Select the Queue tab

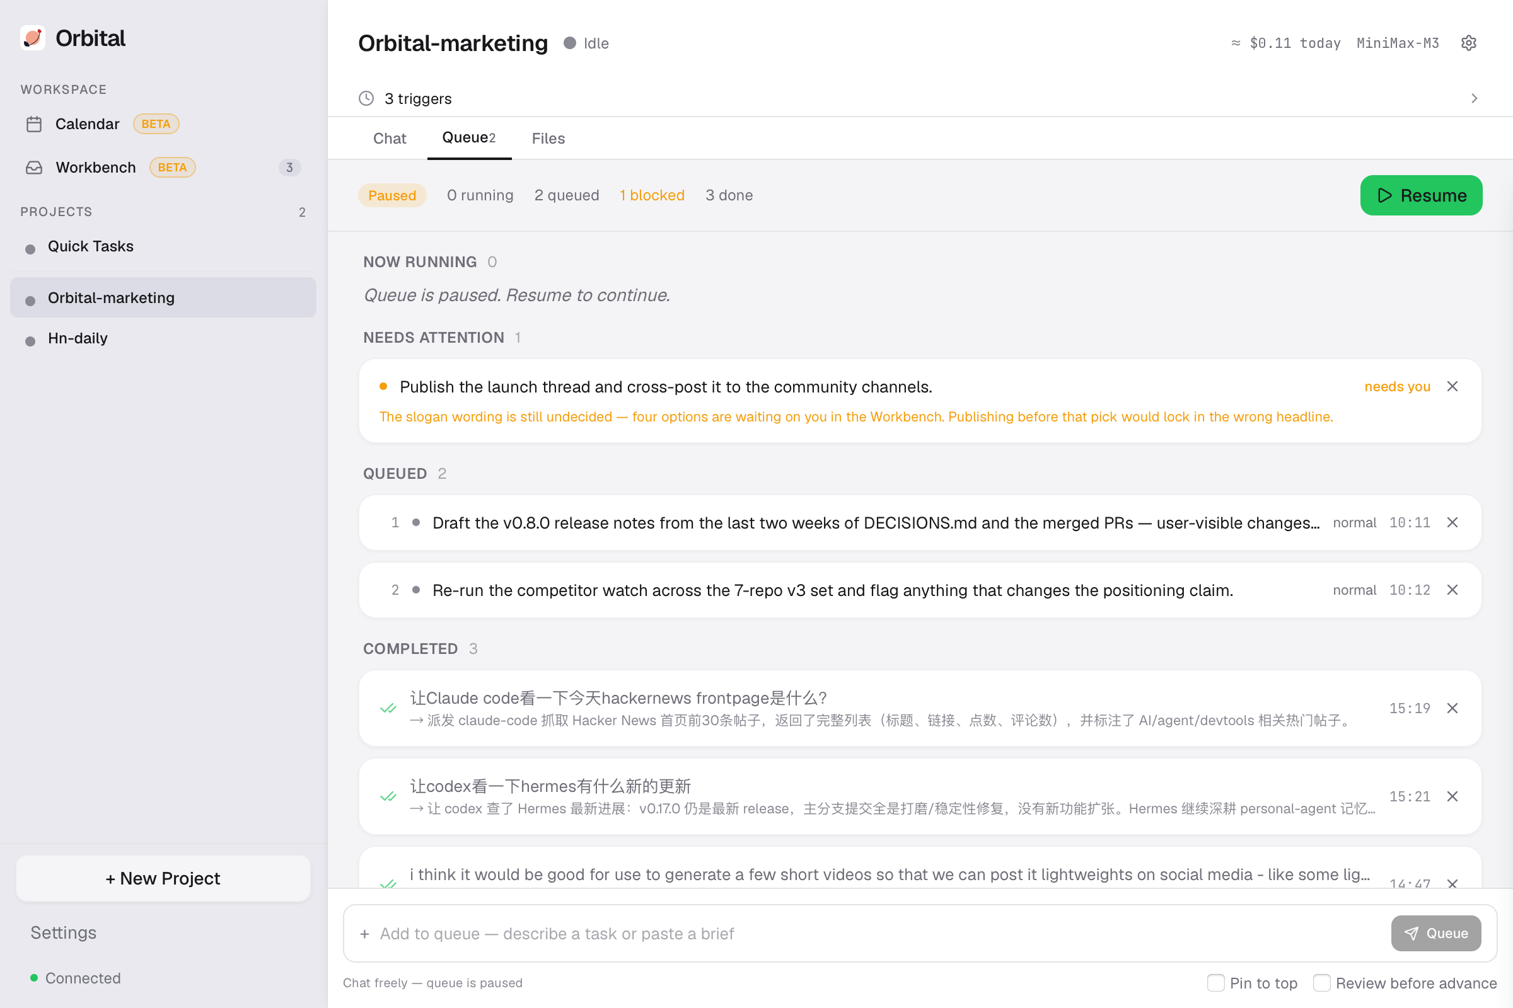[x=469, y=137]
